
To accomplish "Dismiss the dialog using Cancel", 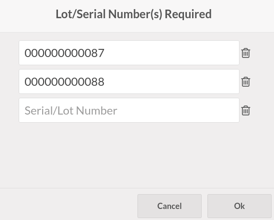I will pyautogui.click(x=170, y=206).
